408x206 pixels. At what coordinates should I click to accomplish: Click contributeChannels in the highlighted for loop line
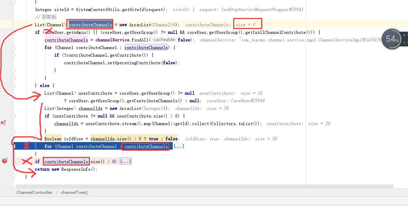(146, 146)
